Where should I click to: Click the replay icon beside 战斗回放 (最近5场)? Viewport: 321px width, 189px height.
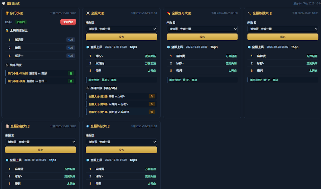88,88
